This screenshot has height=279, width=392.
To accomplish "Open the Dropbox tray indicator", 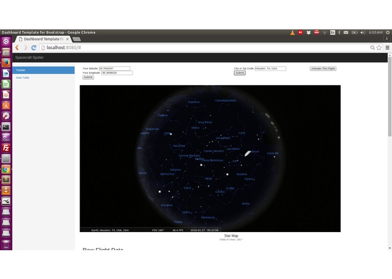I will (309, 33).
